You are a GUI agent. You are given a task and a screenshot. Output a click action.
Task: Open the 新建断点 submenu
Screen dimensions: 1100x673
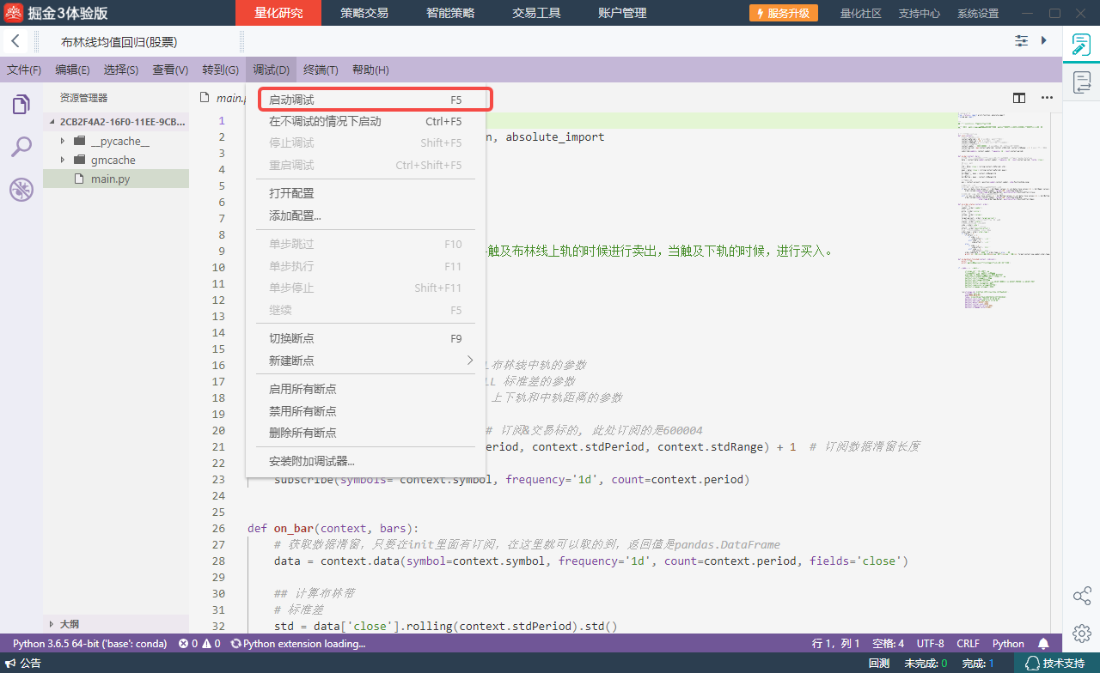point(370,361)
